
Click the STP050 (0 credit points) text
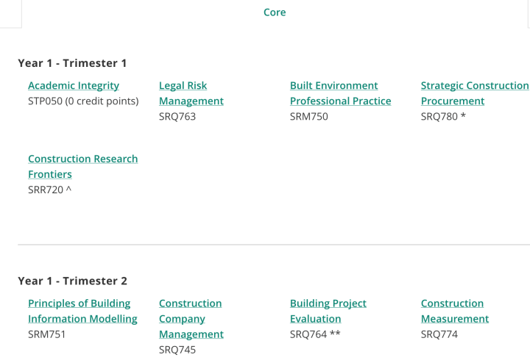[83, 101]
